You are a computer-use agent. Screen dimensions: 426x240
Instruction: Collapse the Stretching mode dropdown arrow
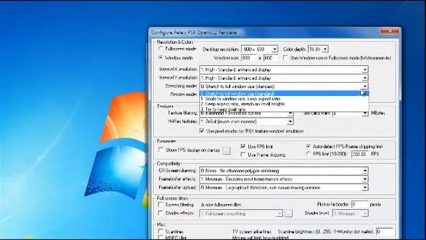click(365, 86)
